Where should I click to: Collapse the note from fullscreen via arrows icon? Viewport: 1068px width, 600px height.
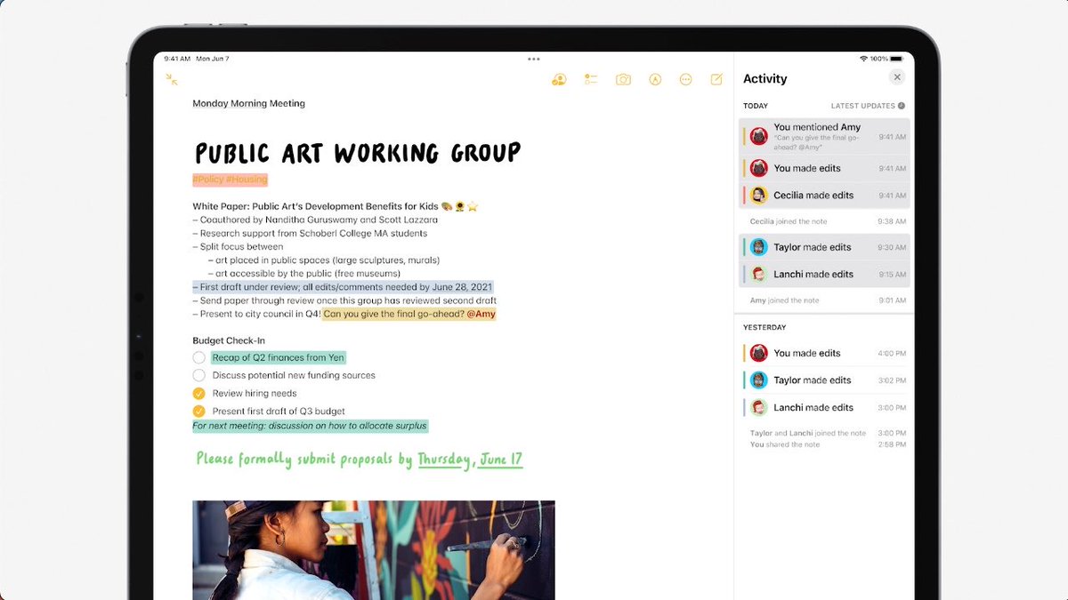172,79
